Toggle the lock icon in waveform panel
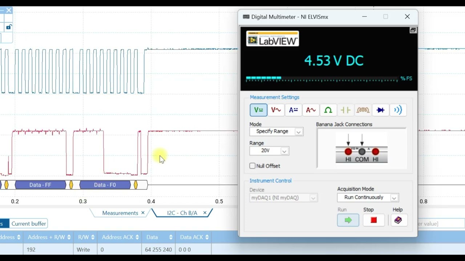Viewport: 465px width, 261px height. tap(9, 27)
